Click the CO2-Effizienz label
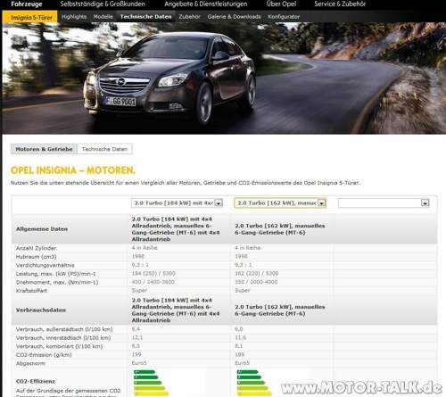446x397 pixels. coord(36,381)
